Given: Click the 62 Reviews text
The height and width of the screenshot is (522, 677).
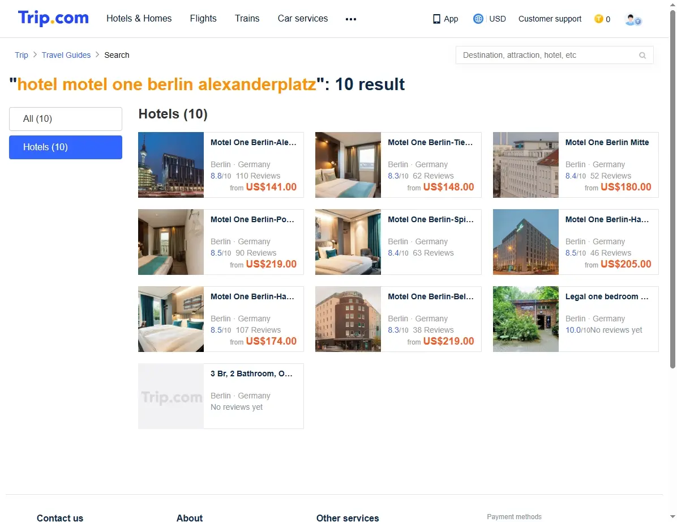Looking at the screenshot, I should [x=434, y=176].
